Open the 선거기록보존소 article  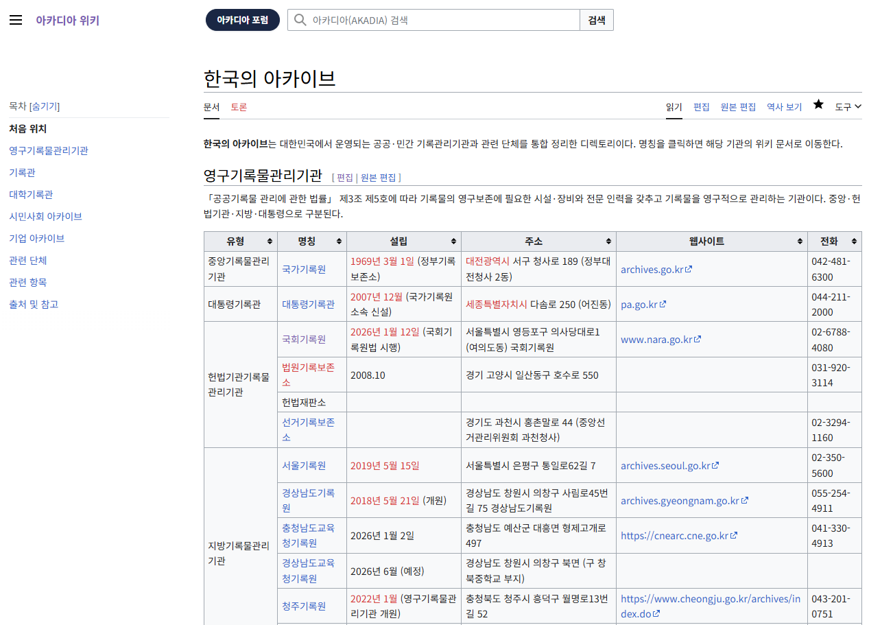pos(308,429)
